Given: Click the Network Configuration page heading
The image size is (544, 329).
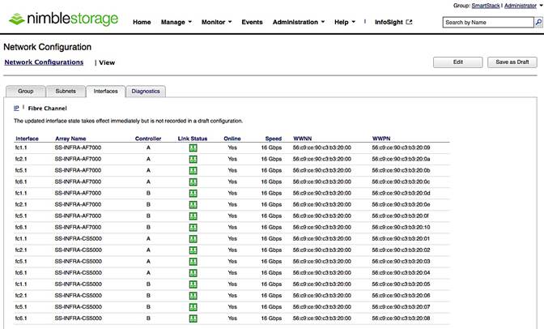Looking at the screenshot, I should tap(48, 47).
